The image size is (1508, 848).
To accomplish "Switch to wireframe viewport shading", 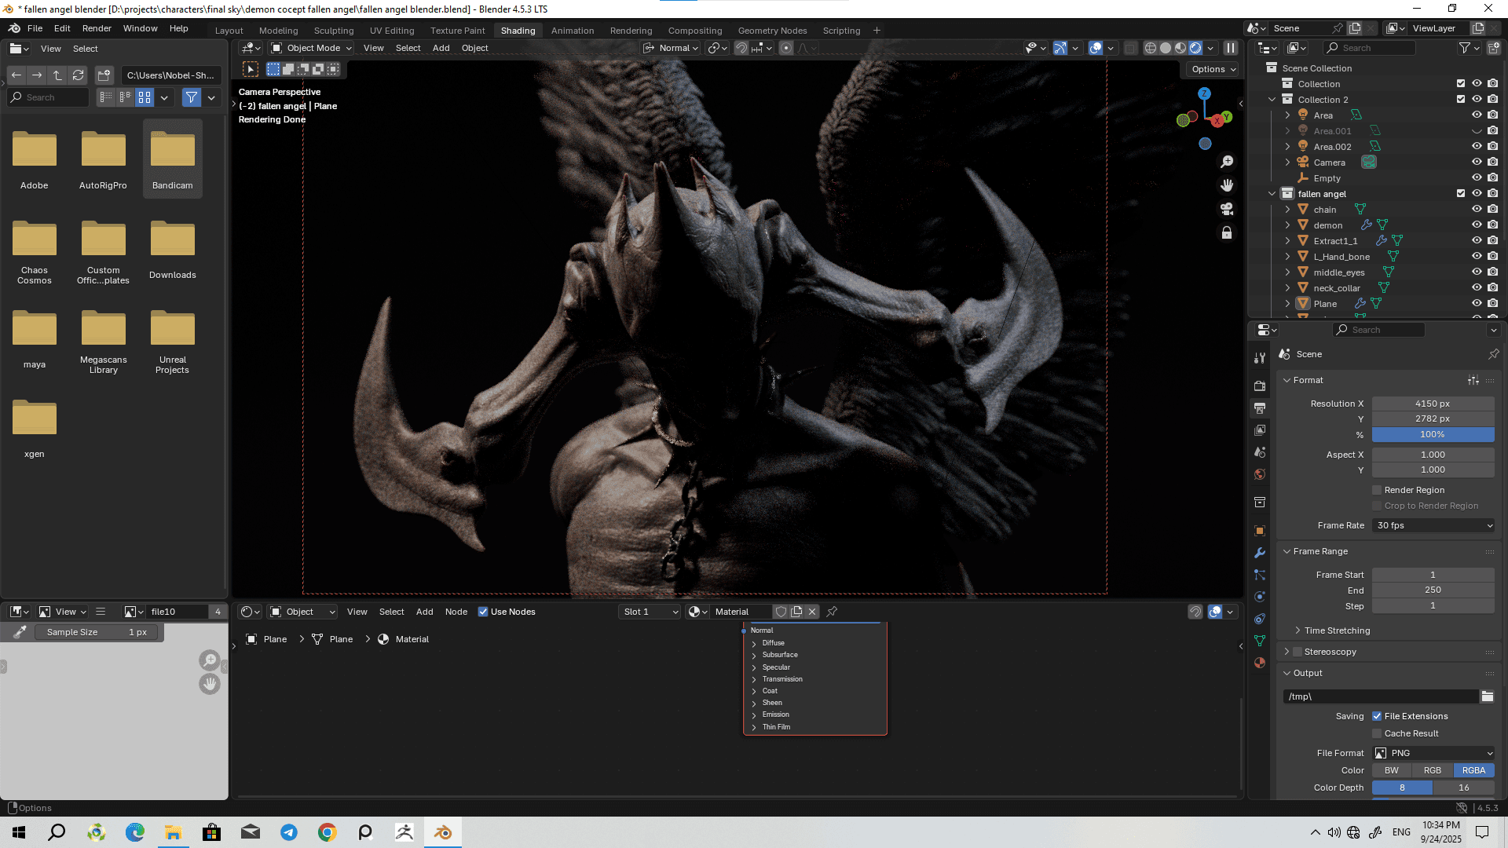I will pos(1151,48).
